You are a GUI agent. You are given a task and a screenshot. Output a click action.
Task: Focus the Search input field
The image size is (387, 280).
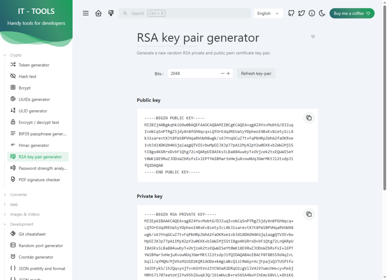click(184, 13)
